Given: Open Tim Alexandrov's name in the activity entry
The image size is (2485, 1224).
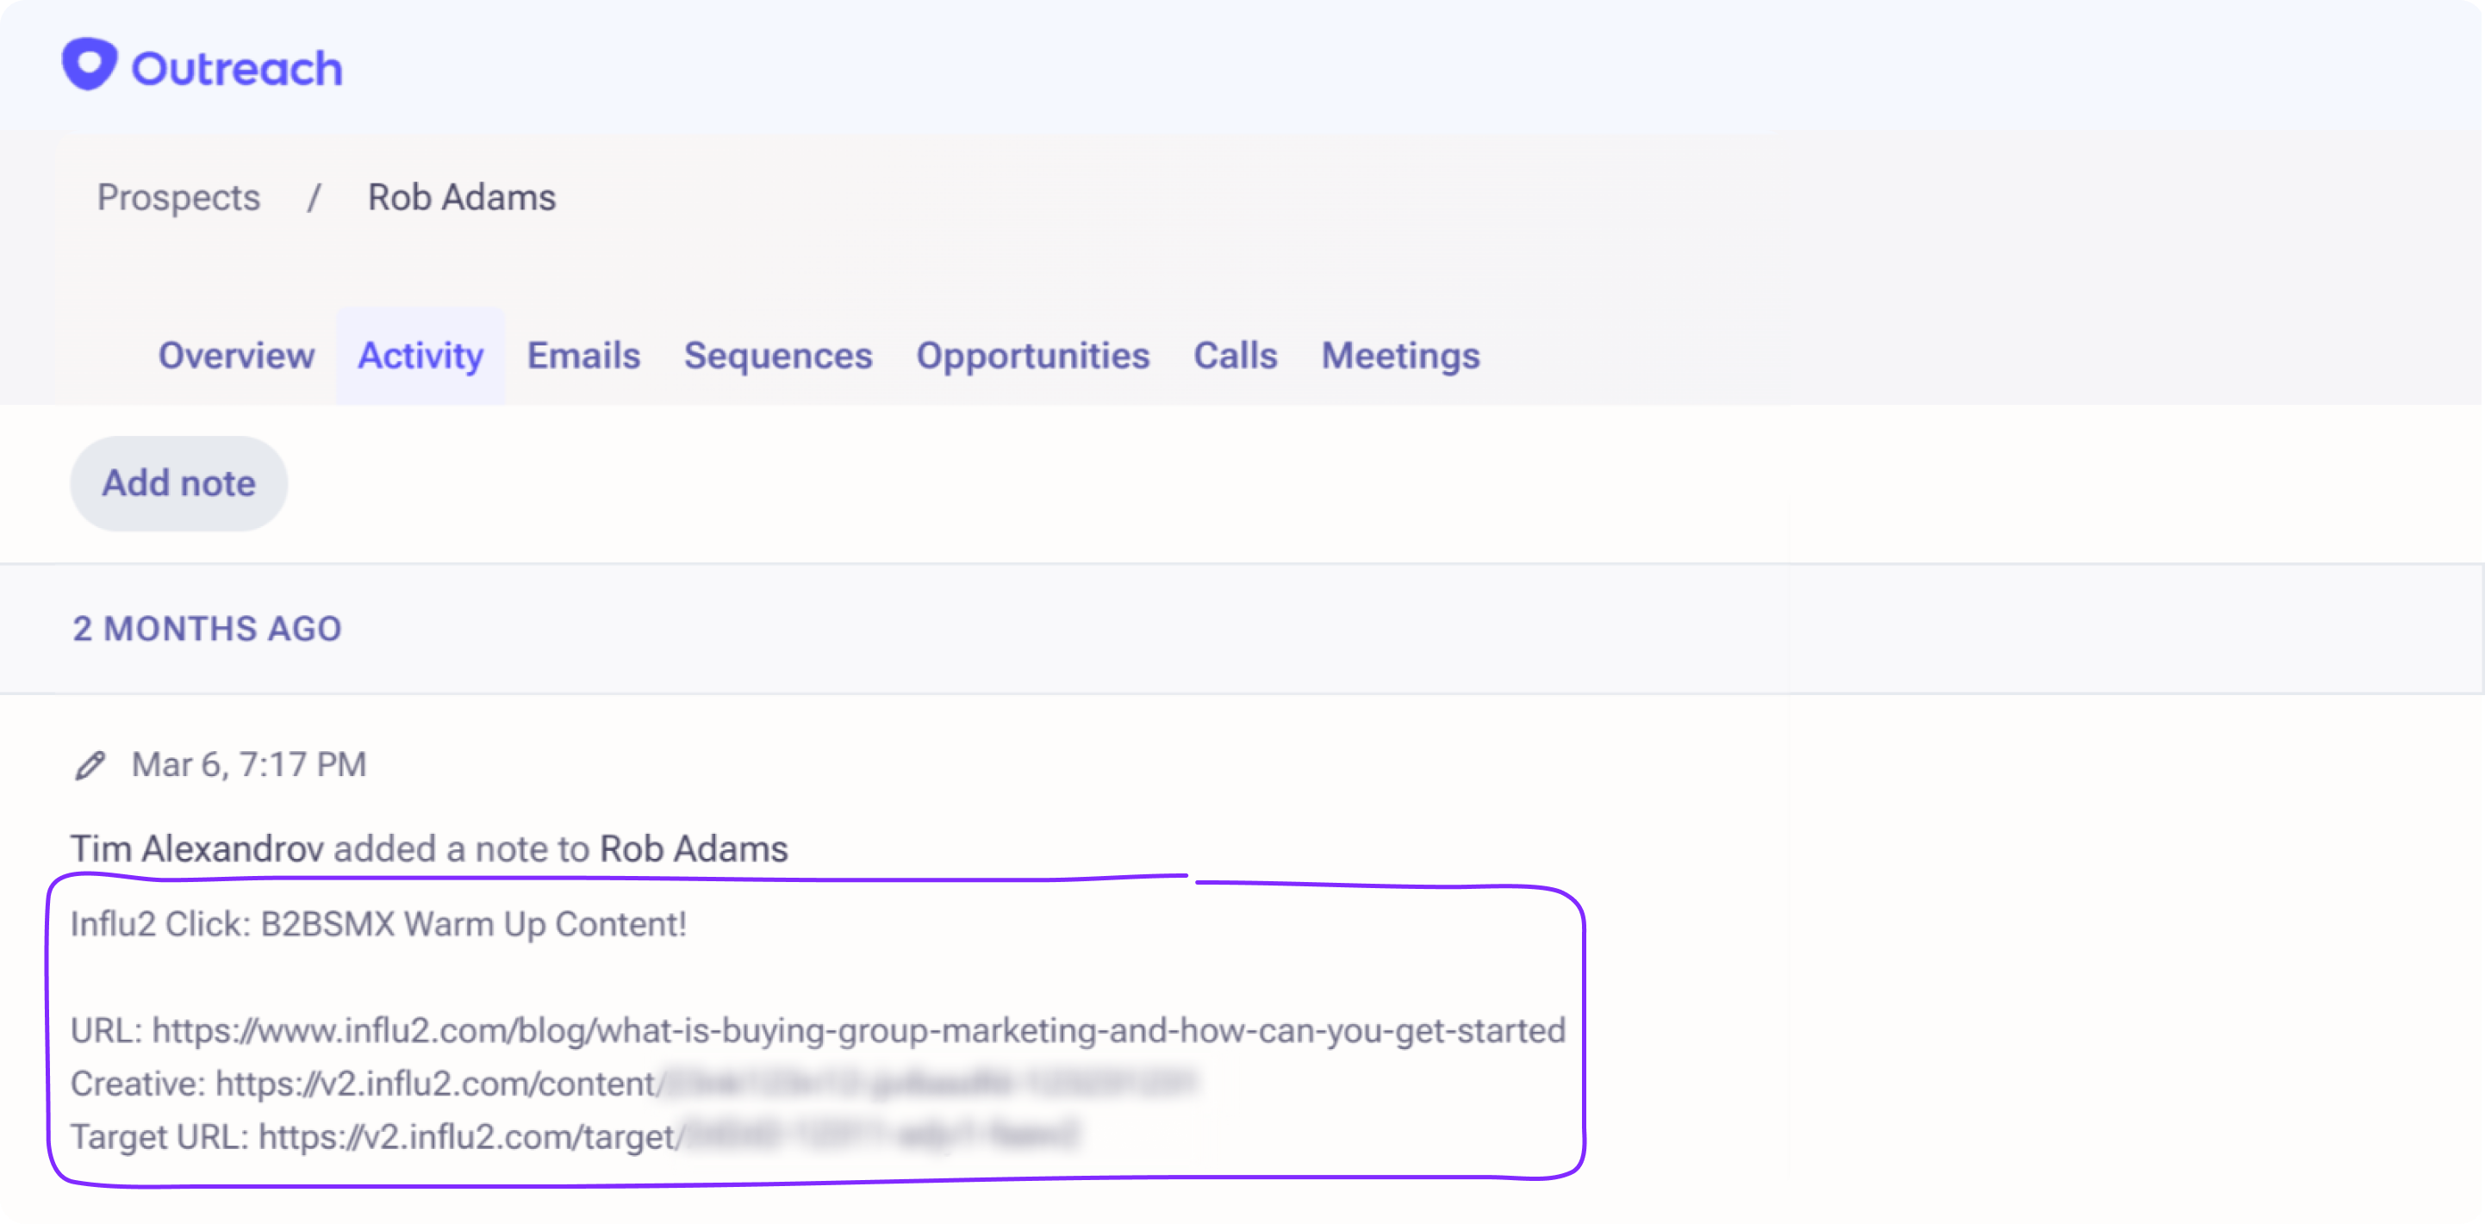Looking at the screenshot, I should [196, 850].
